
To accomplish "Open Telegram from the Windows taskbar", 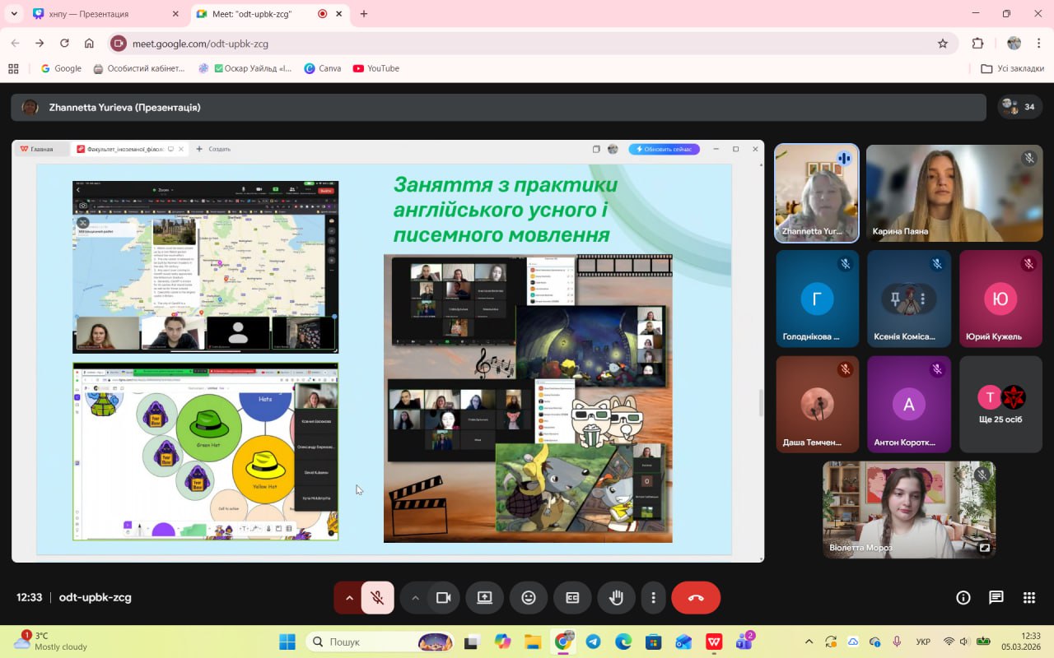I will tap(593, 642).
